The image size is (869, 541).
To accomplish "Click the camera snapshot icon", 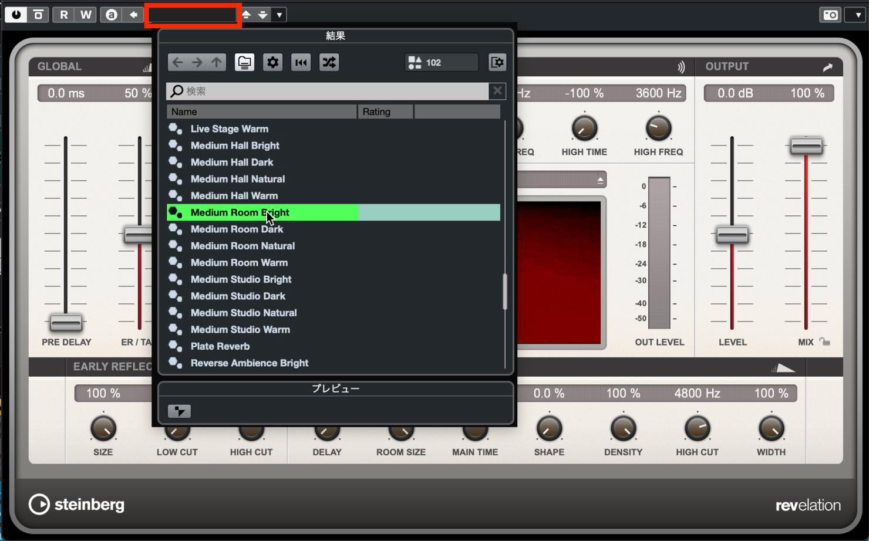I will click(x=830, y=15).
